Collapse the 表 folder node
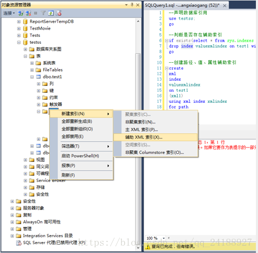Image resolution: width=258 pixels, height=253 pixels. pyautogui.click(x=25, y=56)
